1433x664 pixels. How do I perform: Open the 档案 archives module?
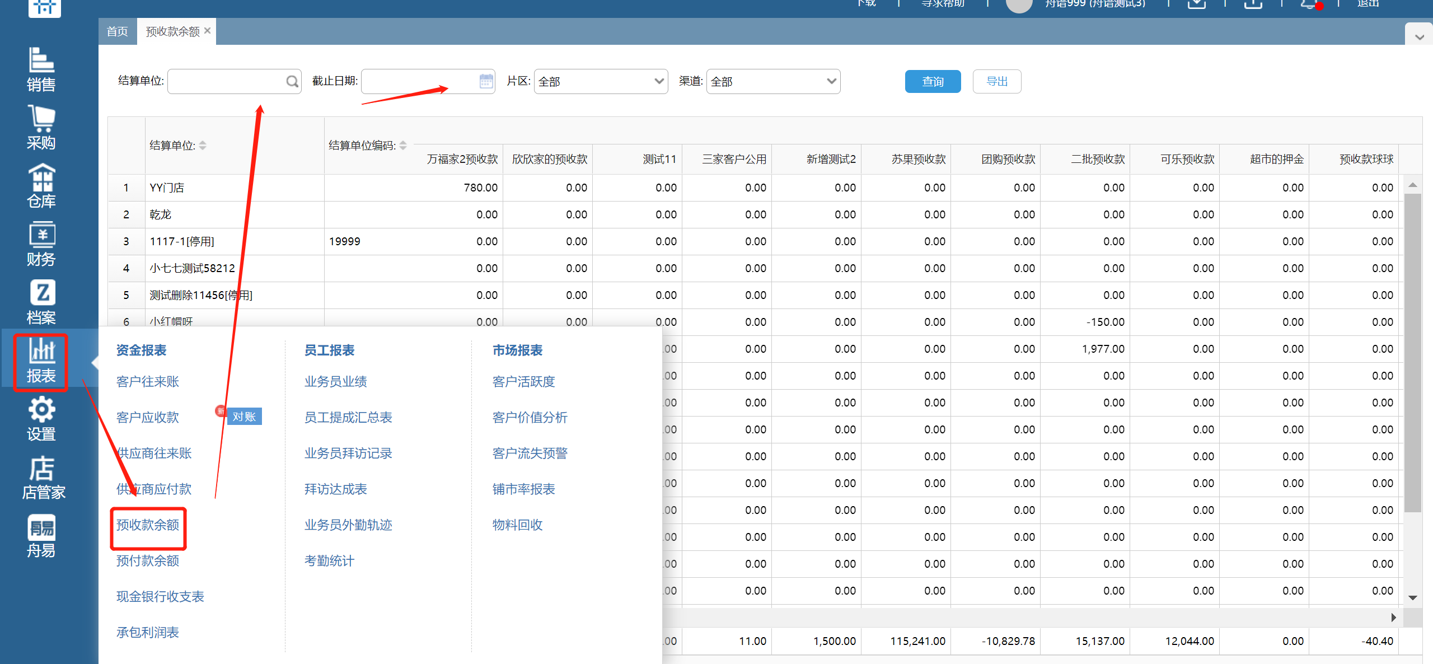point(41,302)
